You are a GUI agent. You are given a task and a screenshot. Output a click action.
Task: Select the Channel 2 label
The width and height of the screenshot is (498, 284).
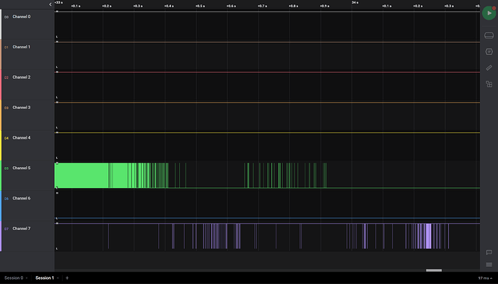tap(22, 77)
